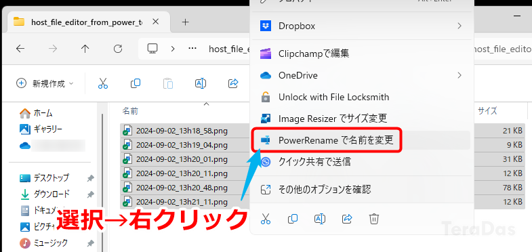The height and width of the screenshot is (252, 532).
Task: Open ホーム in the navigation pane
Action: (37, 113)
